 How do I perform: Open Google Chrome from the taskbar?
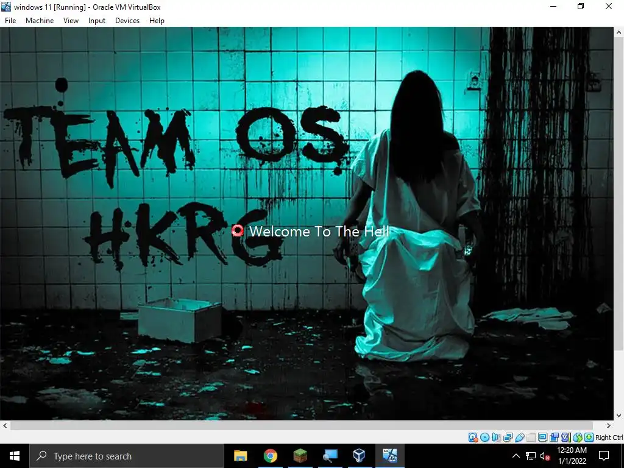[270, 456]
